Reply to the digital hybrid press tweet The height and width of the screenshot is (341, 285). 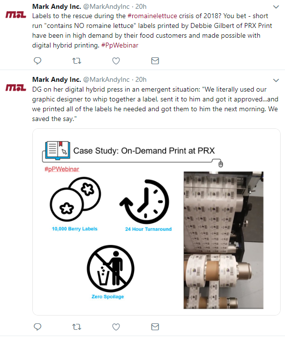(x=38, y=327)
